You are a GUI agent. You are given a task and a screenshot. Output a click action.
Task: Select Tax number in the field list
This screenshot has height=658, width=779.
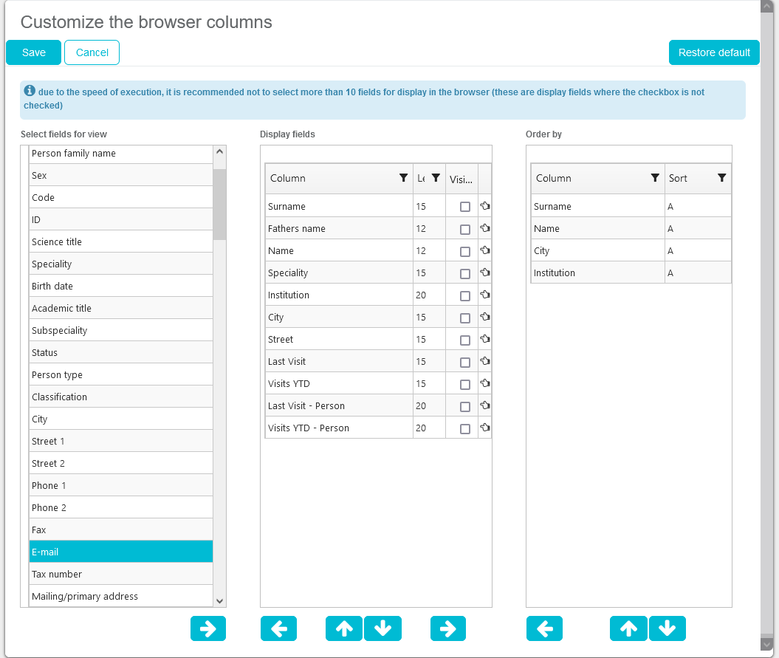point(120,575)
